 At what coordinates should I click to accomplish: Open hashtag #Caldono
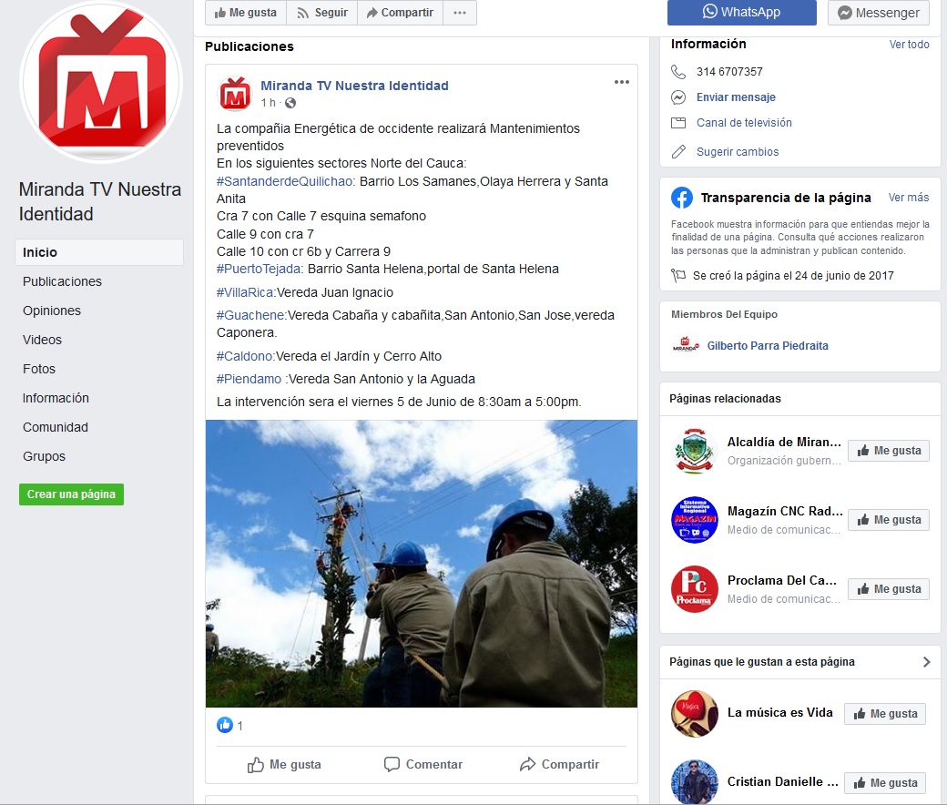[x=246, y=356]
